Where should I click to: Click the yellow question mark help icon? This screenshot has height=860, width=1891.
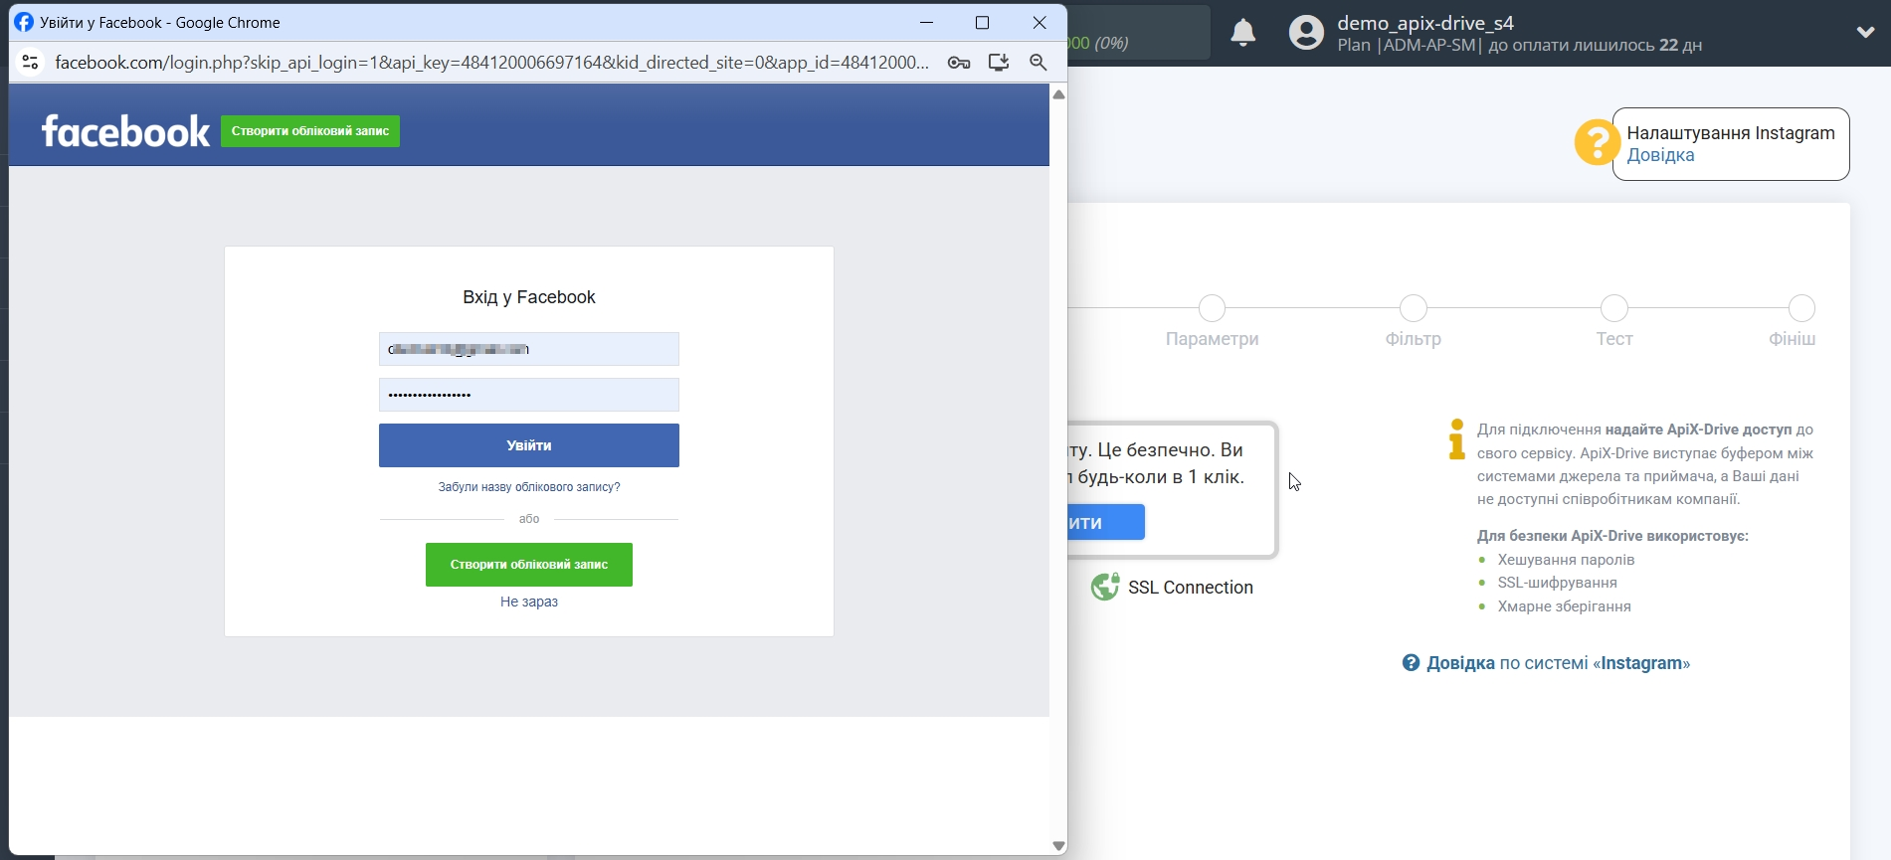pos(1596,143)
